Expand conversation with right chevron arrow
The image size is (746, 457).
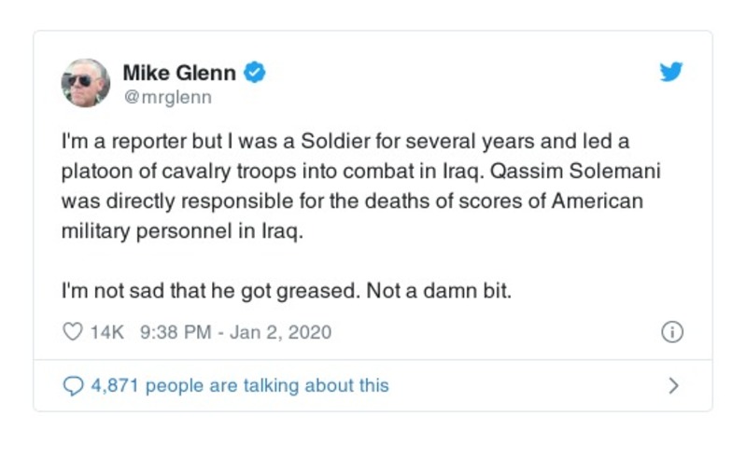tap(673, 385)
